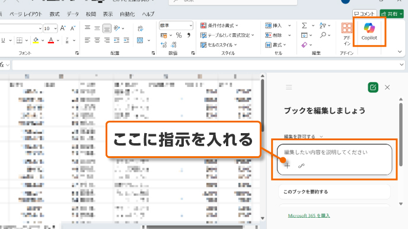The height and width of the screenshot is (229, 408).
Task: Apply yellow fill color to cell
Action: coord(36,40)
